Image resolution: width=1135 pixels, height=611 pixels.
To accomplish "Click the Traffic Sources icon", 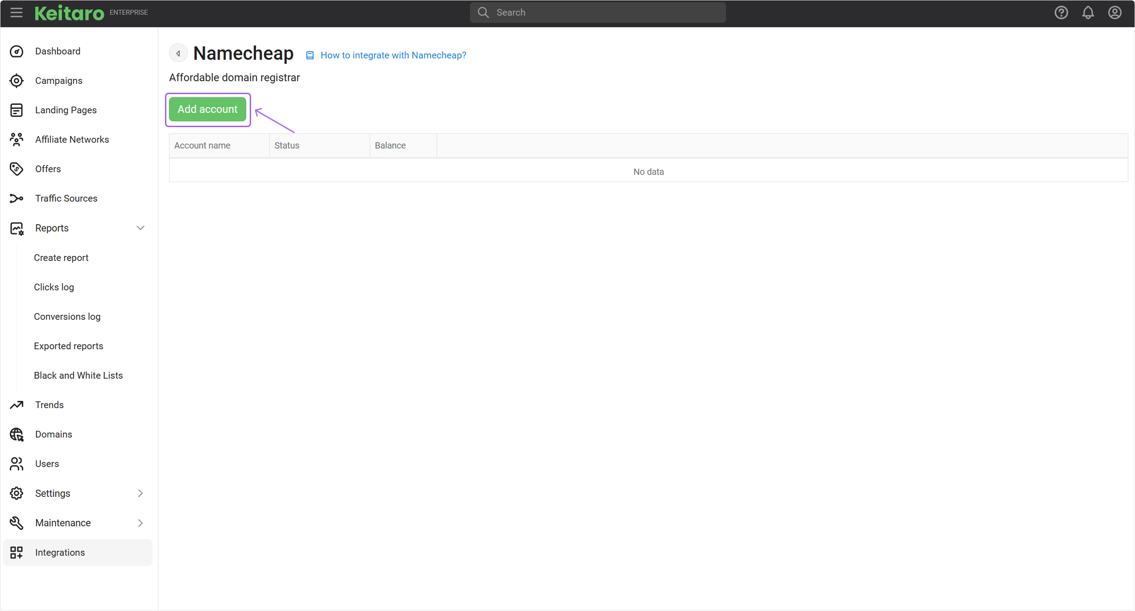I will point(17,198).
